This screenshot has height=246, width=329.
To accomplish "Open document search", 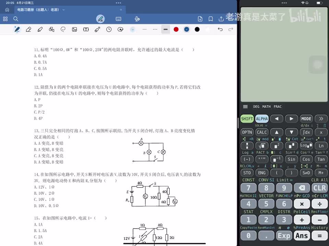I will pos(16,19).
